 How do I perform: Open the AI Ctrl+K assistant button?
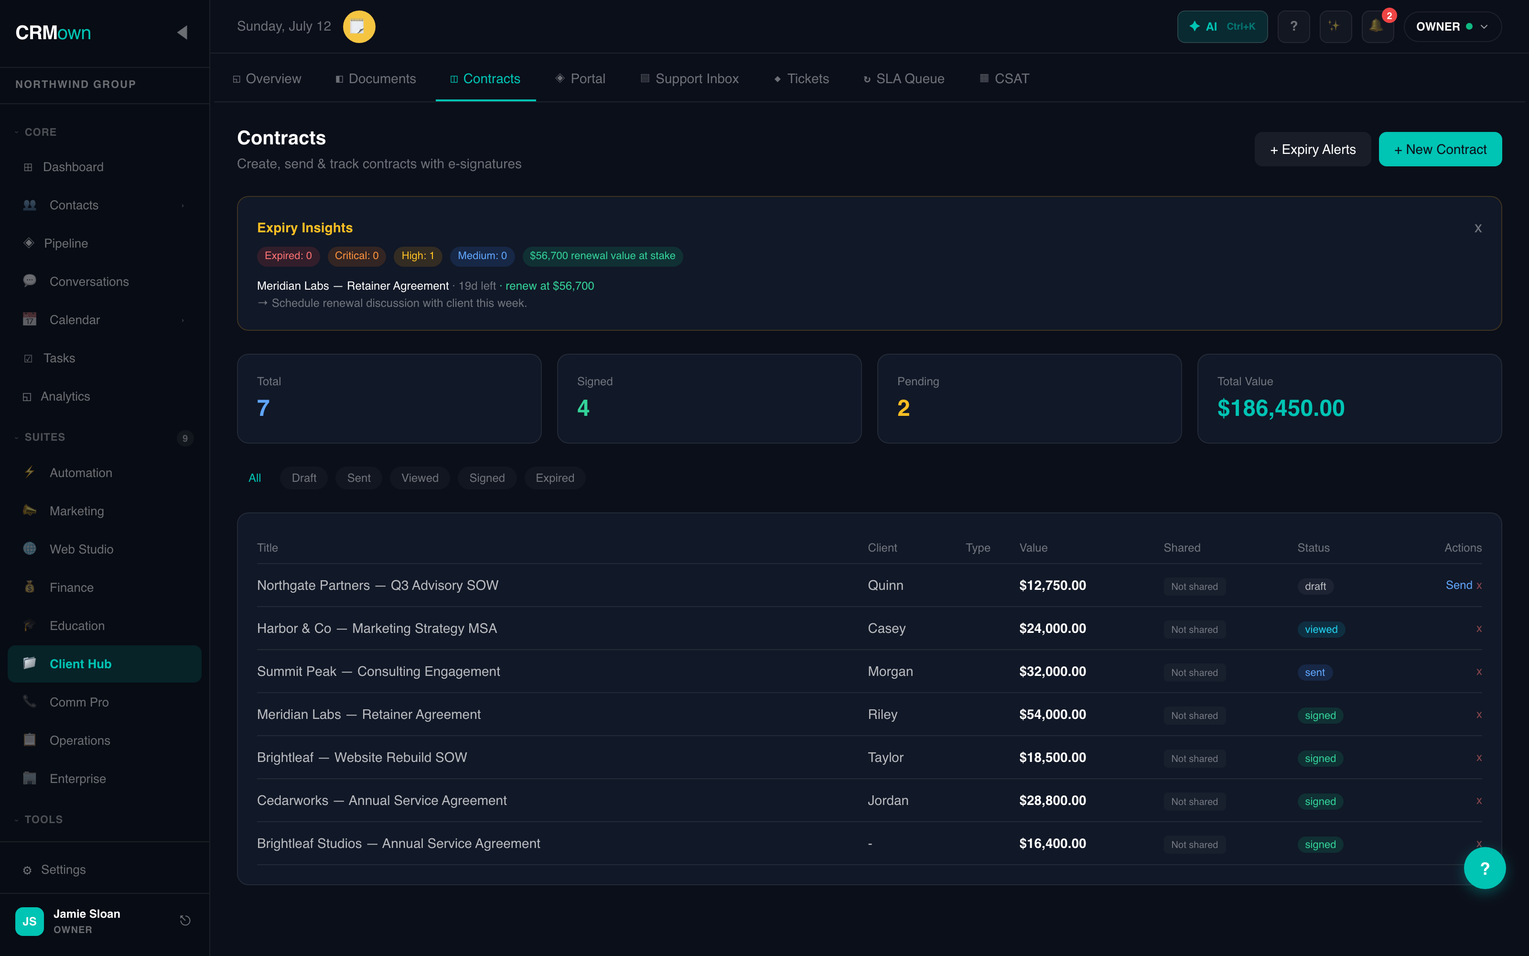click(x=1222, y=27)
